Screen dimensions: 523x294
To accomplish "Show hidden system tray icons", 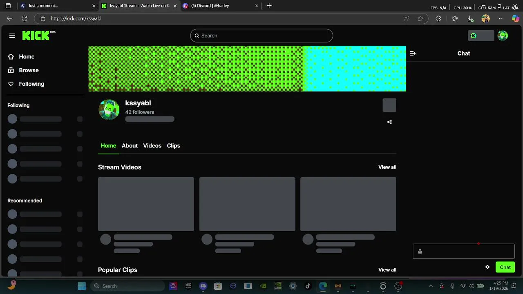I will 430,286.
